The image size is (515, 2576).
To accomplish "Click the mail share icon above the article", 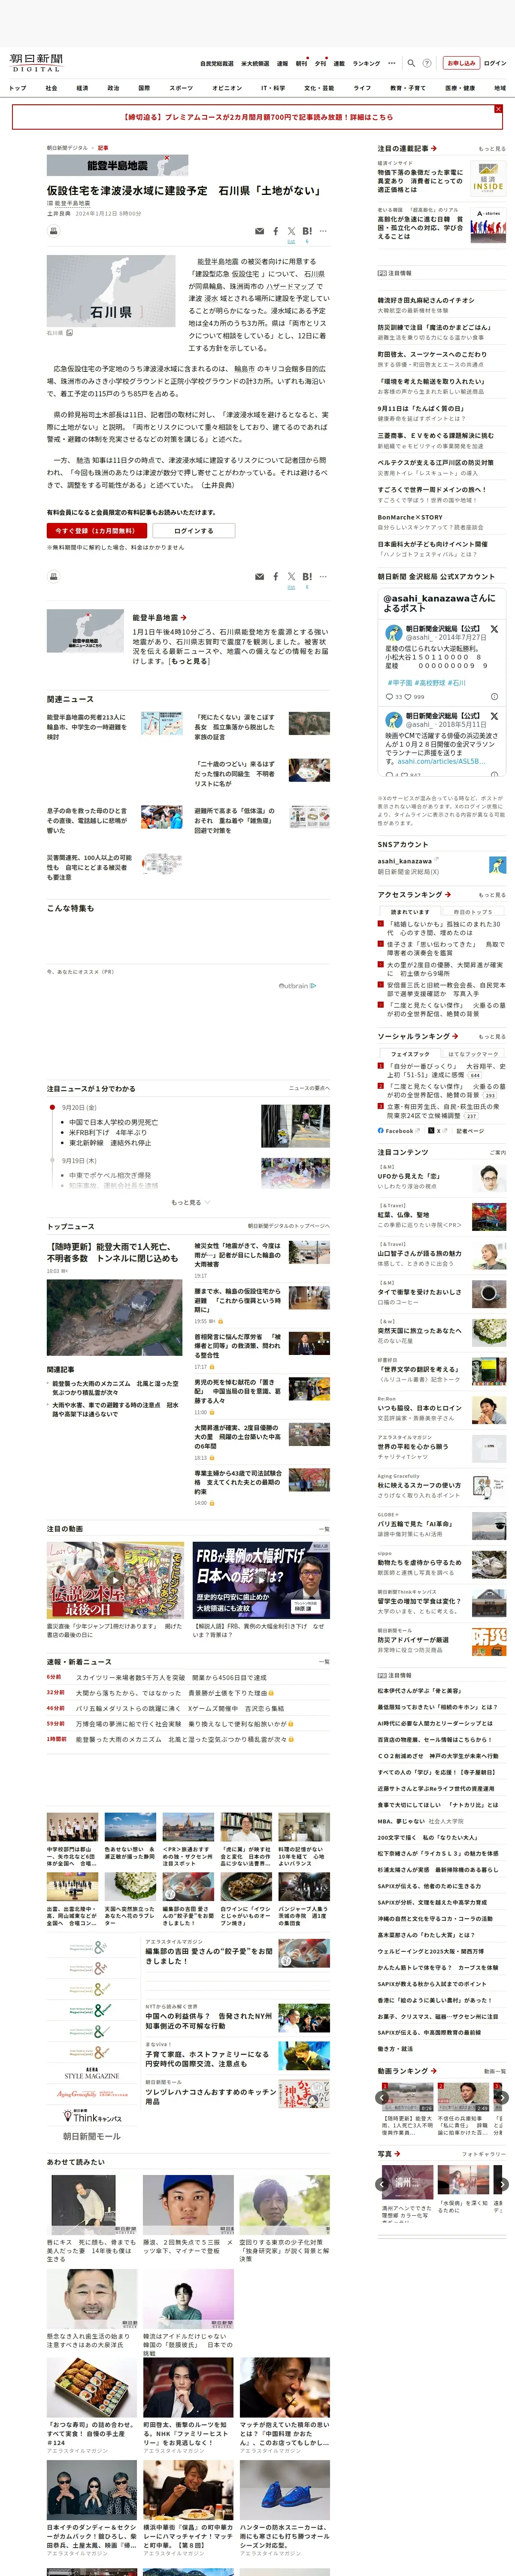I will (259, 231).
